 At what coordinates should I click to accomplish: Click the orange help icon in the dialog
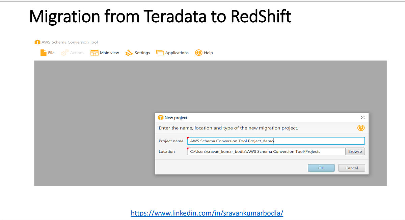coord(361,128)
